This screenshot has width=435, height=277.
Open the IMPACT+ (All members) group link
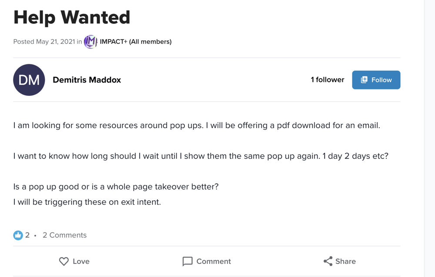(136, 42)
